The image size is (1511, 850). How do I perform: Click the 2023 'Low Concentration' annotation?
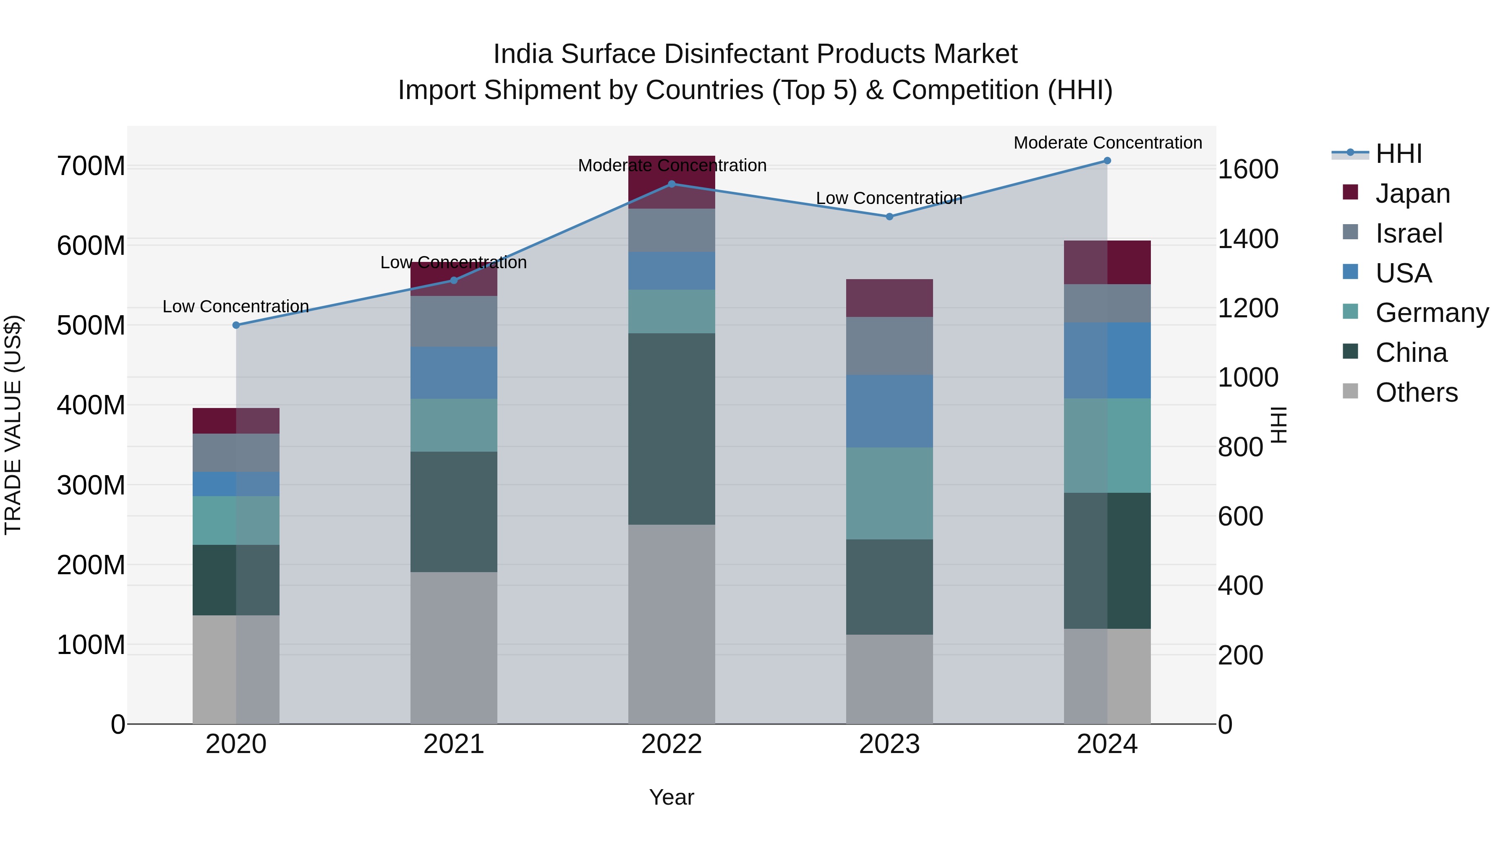click(x=889, y=198)
